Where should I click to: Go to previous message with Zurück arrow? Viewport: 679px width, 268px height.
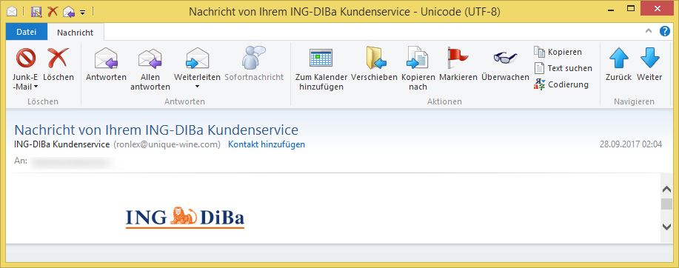pyautogui.click(x=618, y=58)
